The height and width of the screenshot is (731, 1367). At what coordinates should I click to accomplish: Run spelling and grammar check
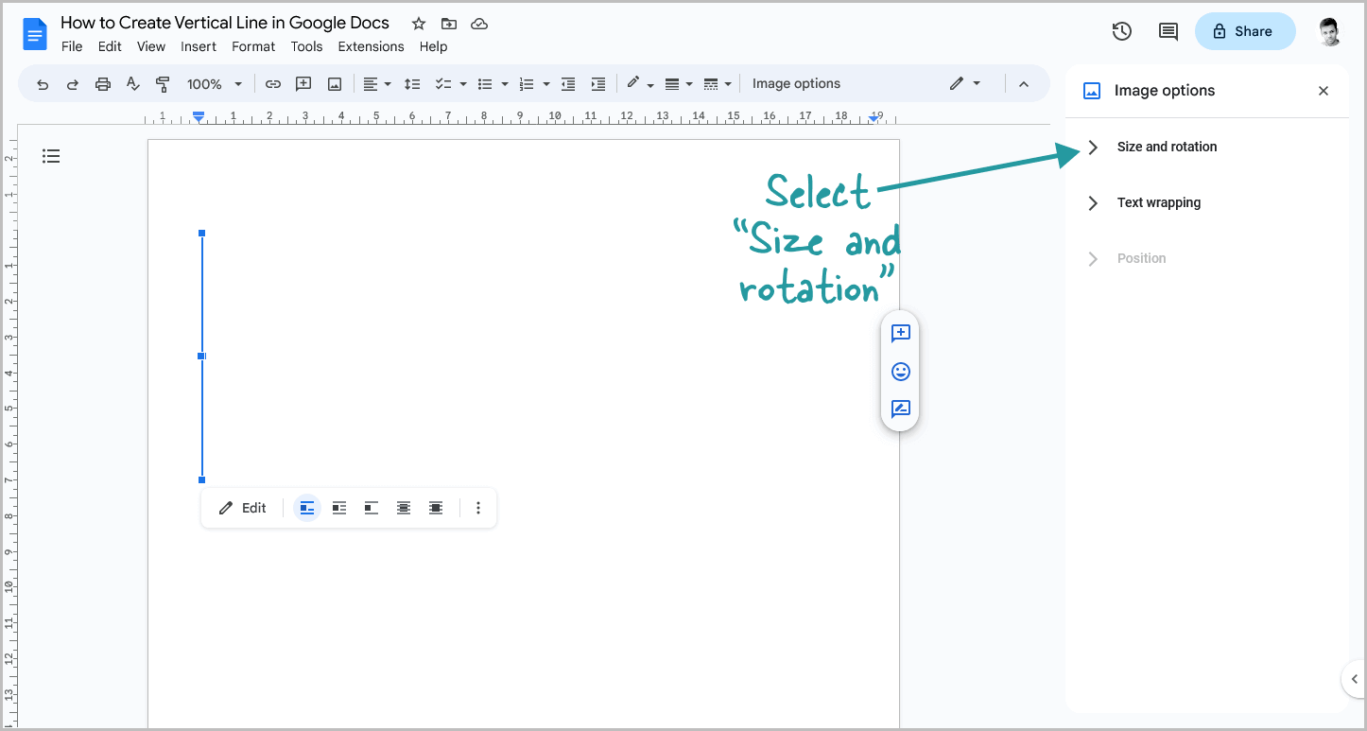tap(132, 83)
